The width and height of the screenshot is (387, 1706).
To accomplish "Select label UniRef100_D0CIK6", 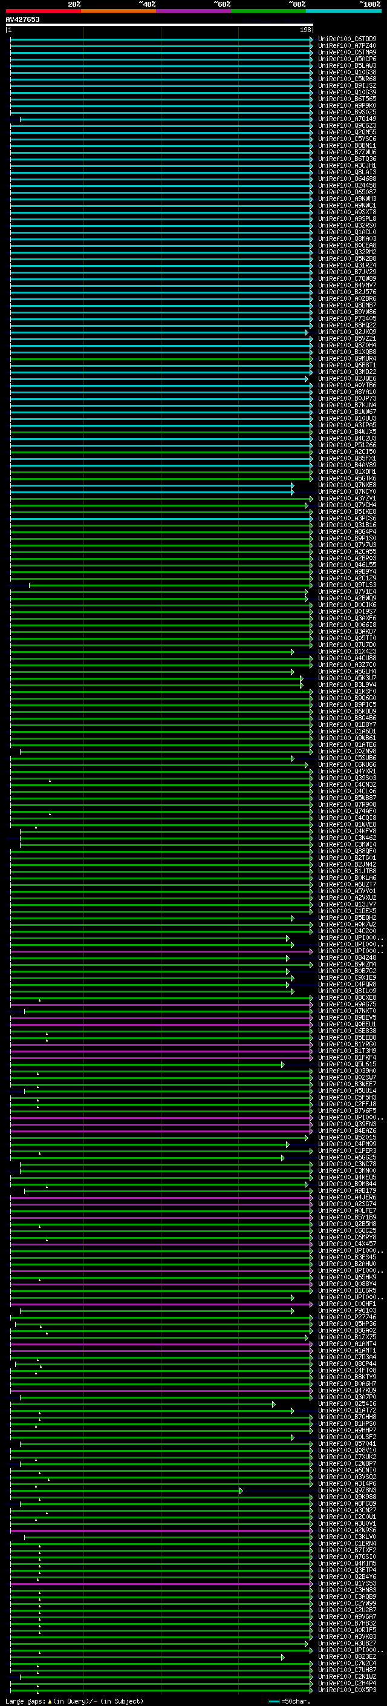I will [x=347, y=605].
